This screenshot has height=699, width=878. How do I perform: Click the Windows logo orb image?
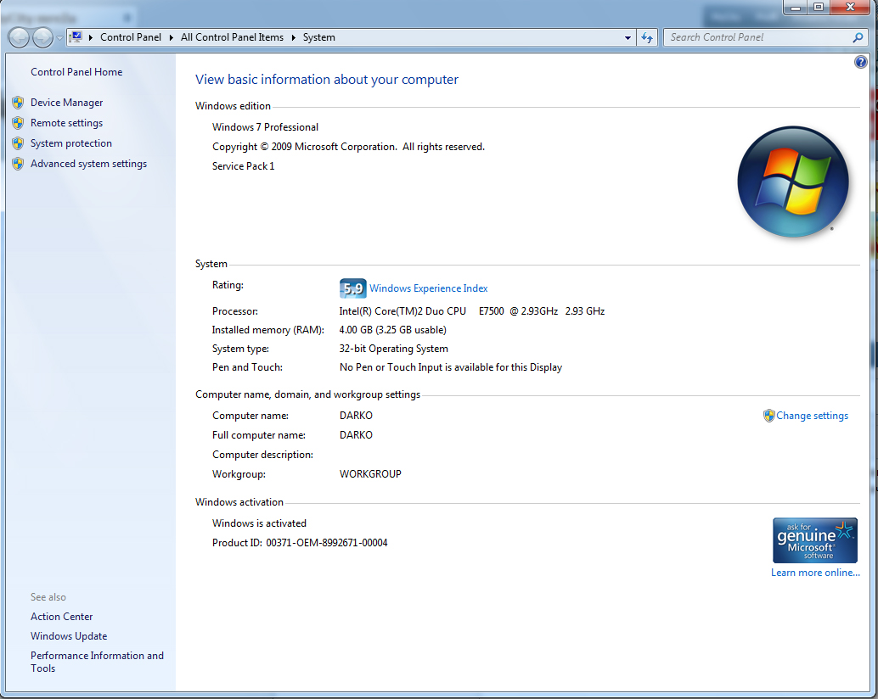[x=793, y=182]
